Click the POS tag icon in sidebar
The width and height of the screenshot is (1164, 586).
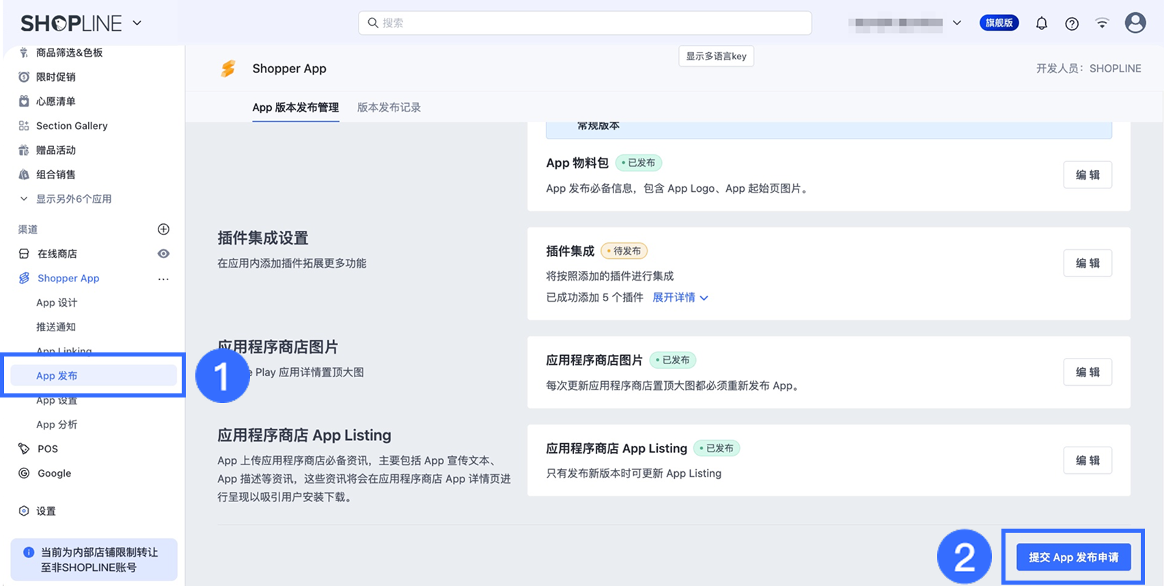[24, 449]
